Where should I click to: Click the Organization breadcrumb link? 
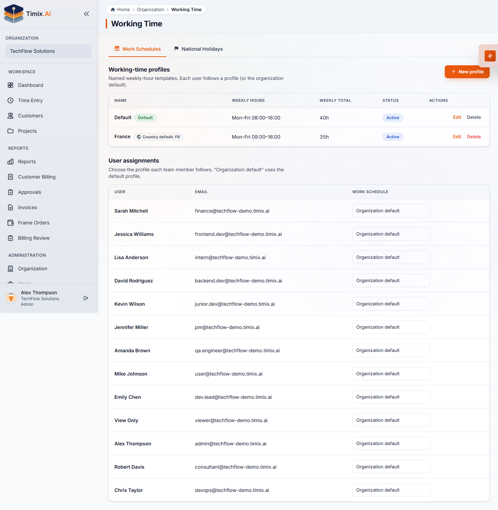[151, 10]
